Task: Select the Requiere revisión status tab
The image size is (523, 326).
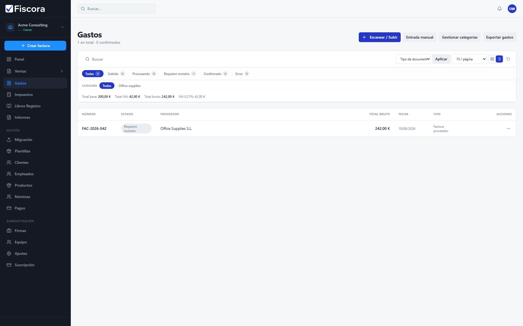Action: (180, 74)
